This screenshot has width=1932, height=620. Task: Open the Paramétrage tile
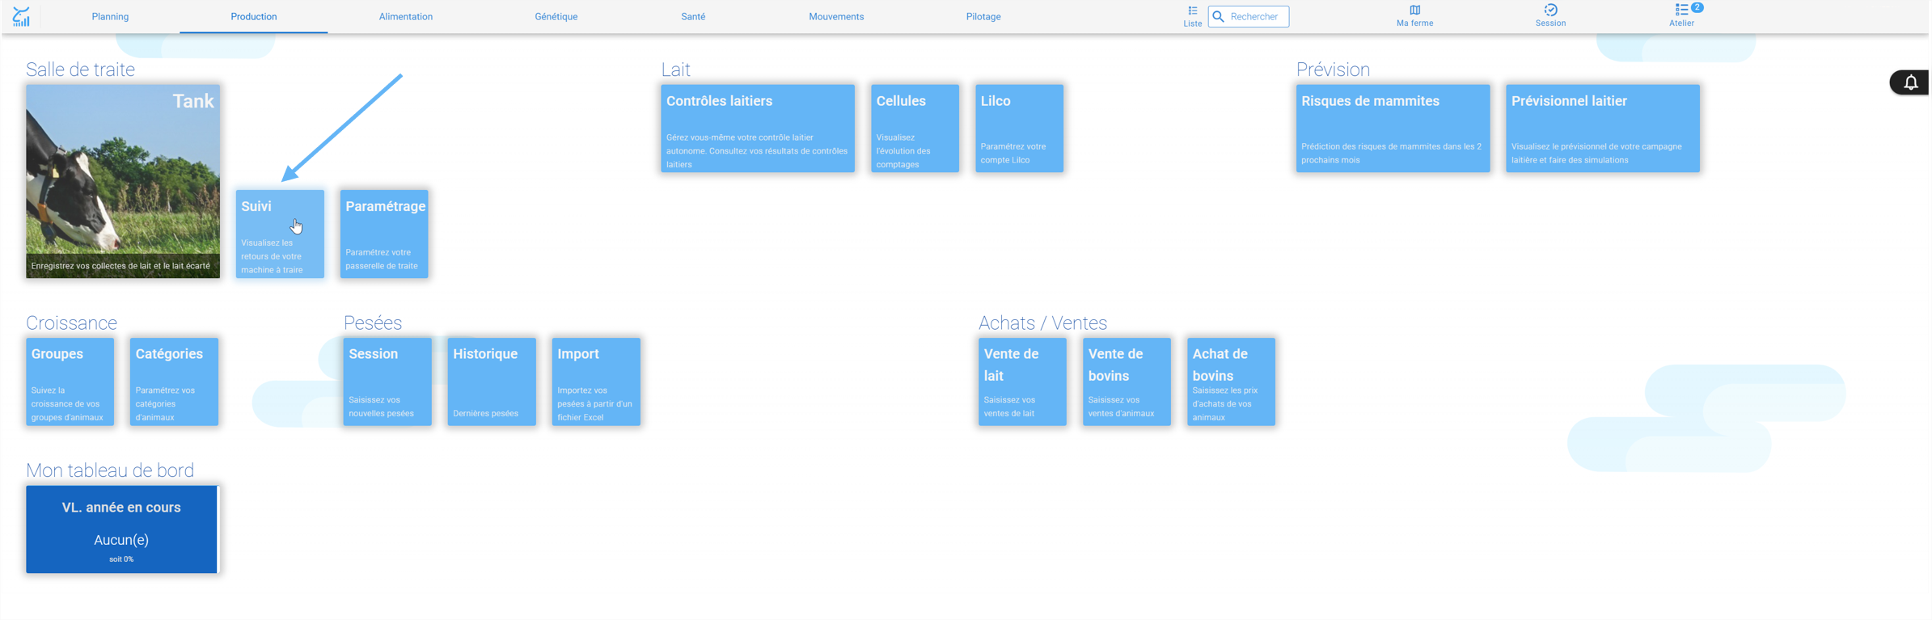(x=384, y=234)
